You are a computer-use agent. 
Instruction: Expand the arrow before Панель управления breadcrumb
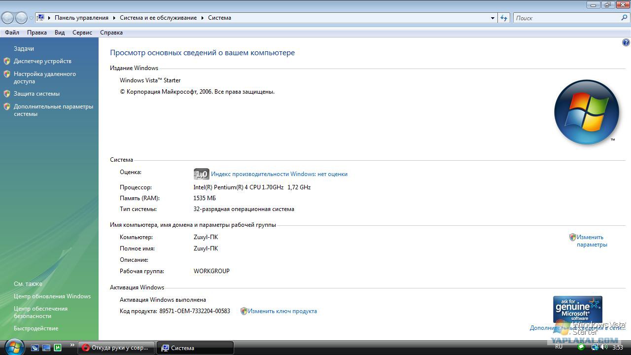click(49, 18)
